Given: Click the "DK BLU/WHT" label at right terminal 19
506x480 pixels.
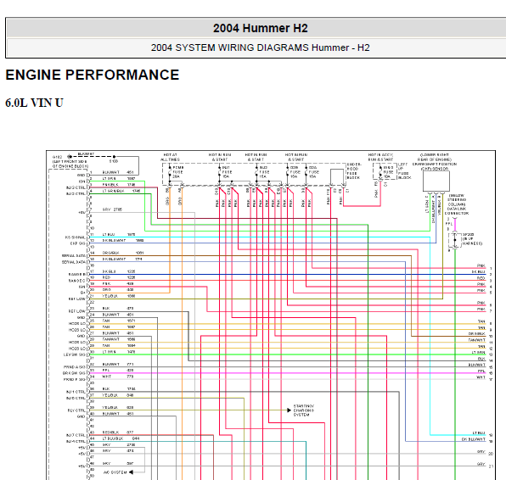Looking at the screenshot, I should [474, 439].
